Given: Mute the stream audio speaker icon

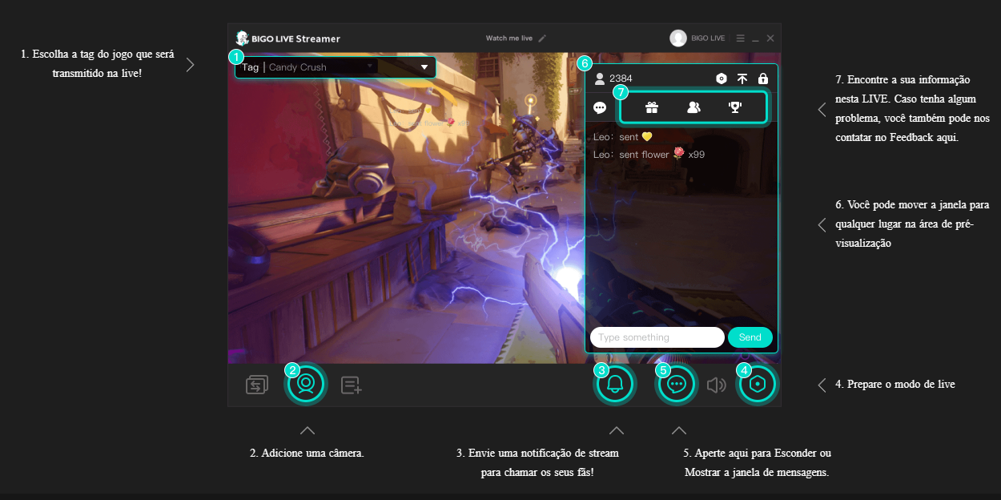Looking at the screenshot, I should tap(717, 384).
